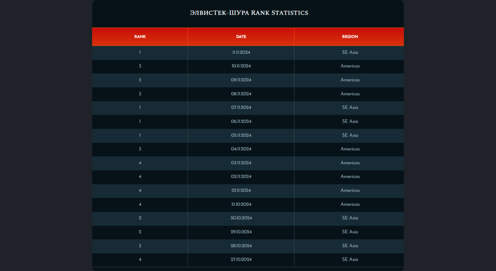Click the Элвистек-Шура Rank Statistics title
Image resolution: width=496 pixels, height=271 pixels.
pyautogui.click(x=249, y=13)
